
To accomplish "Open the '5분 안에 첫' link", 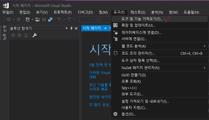I will click(100, 65).
